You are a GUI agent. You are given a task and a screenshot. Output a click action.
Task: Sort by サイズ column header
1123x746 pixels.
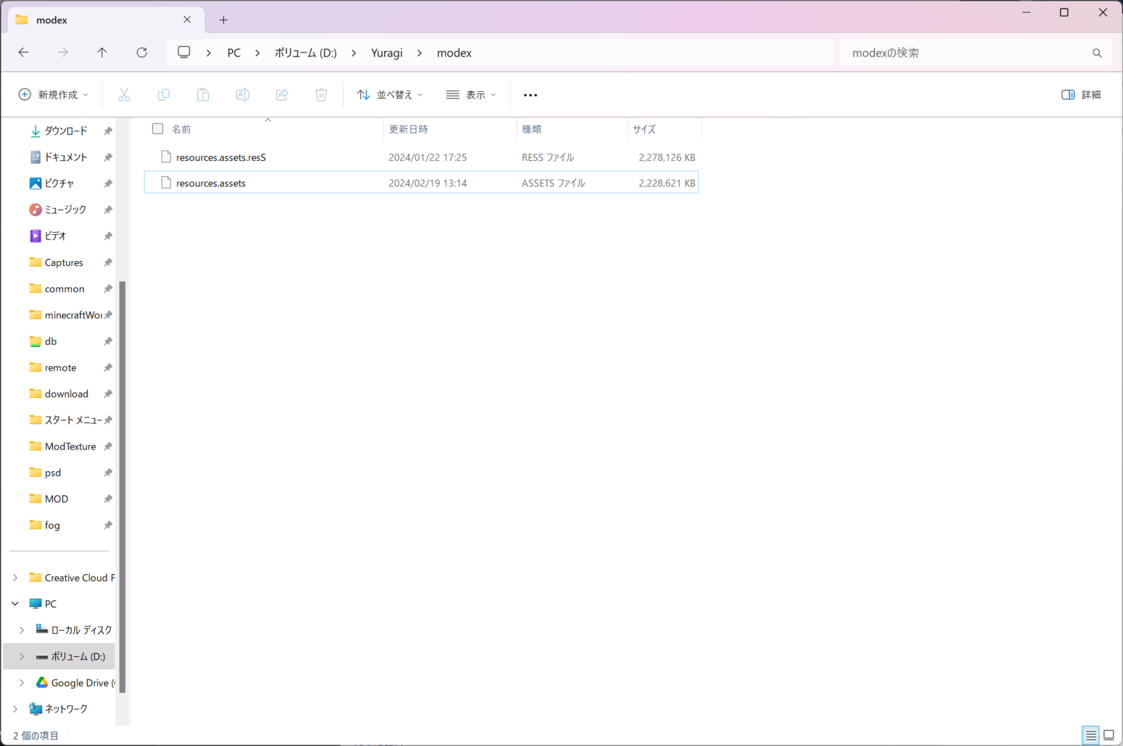point(665,129)
